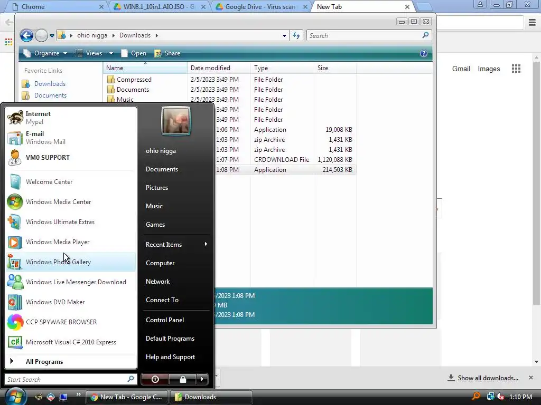Expand breadcrumb arrow after Downloads

pos(156,35)
